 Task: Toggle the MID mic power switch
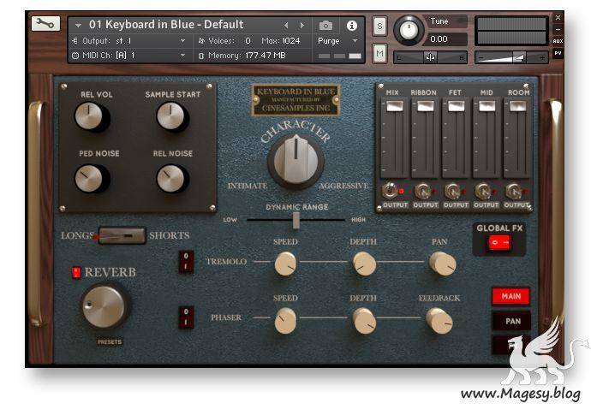click(482, 192)
